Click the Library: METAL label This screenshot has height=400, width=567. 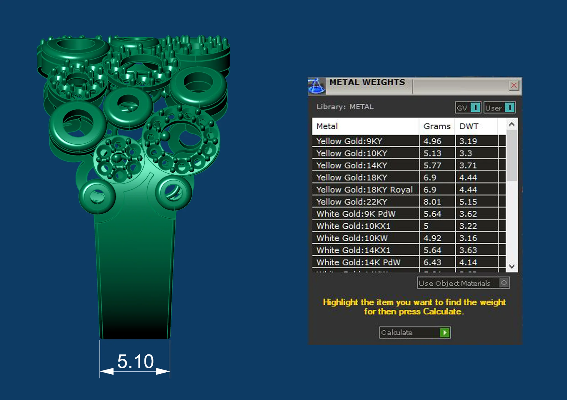point(345,107)
